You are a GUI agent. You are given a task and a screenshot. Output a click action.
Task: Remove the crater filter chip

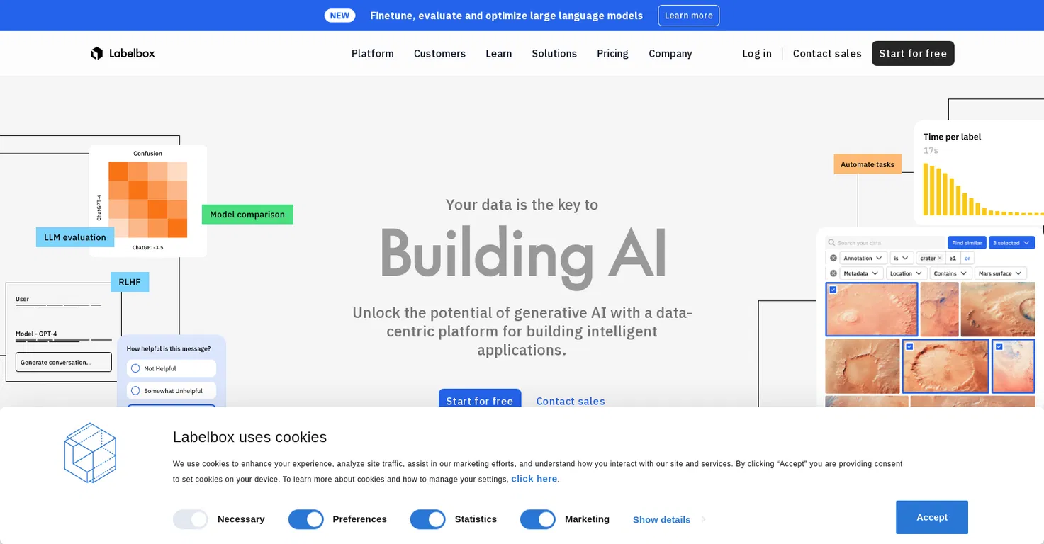(x=940, y=259)
